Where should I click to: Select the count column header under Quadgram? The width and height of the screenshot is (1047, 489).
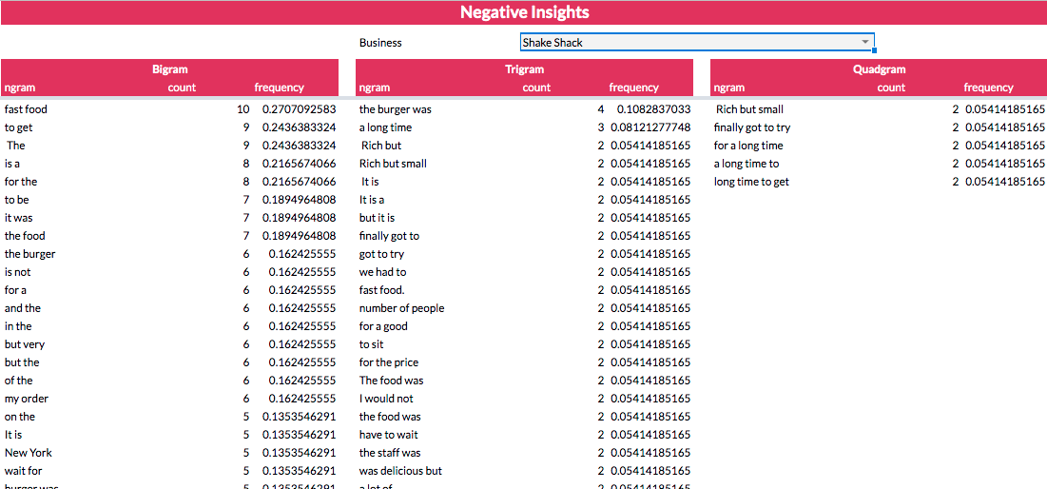pos(891,88)
